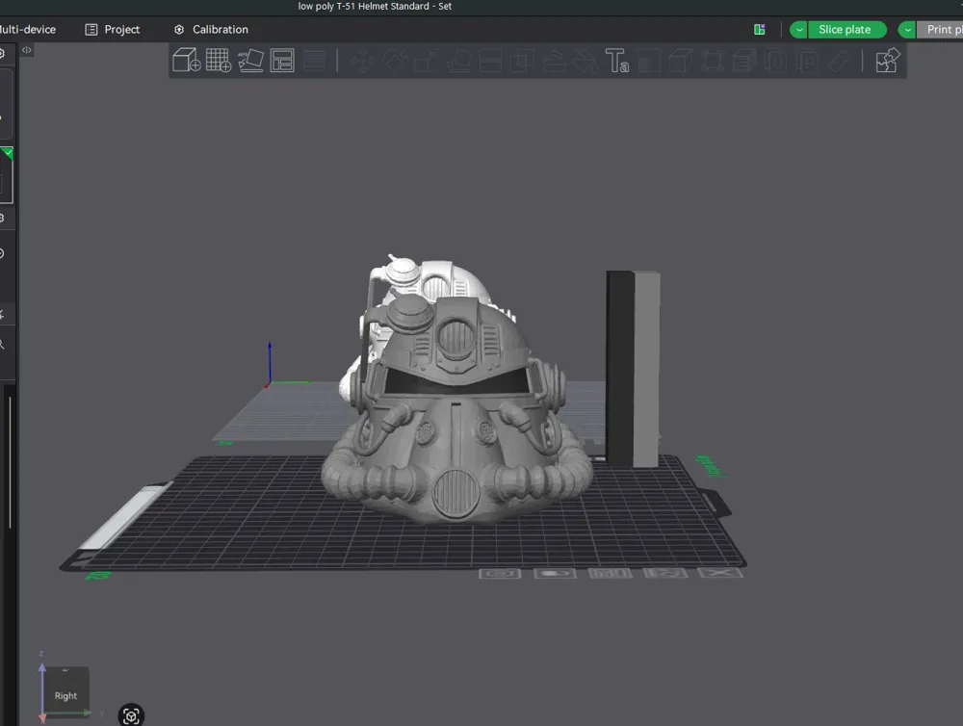Run Auto orient from the toolbar
Screen dimensions: 963x726
(250, 61)
